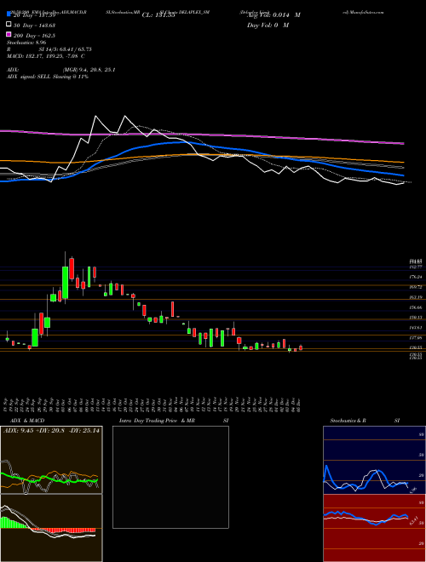
Task: Click the white 50 Day EMA legend swatch
Action: [x=9, y=25]
